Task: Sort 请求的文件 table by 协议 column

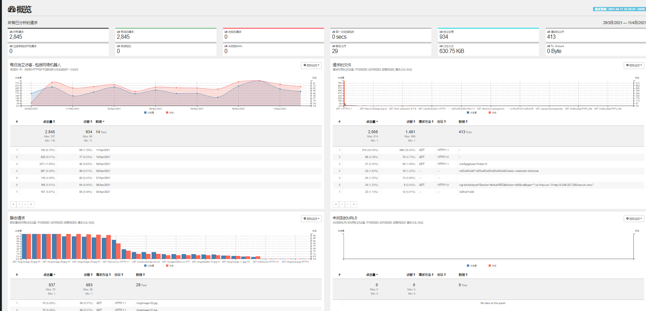Action: point(441,122)
